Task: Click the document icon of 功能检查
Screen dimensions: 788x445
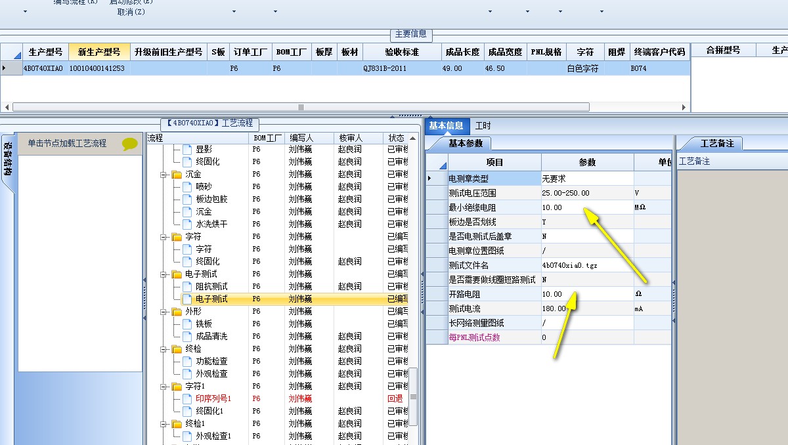Action: (187, 362)
